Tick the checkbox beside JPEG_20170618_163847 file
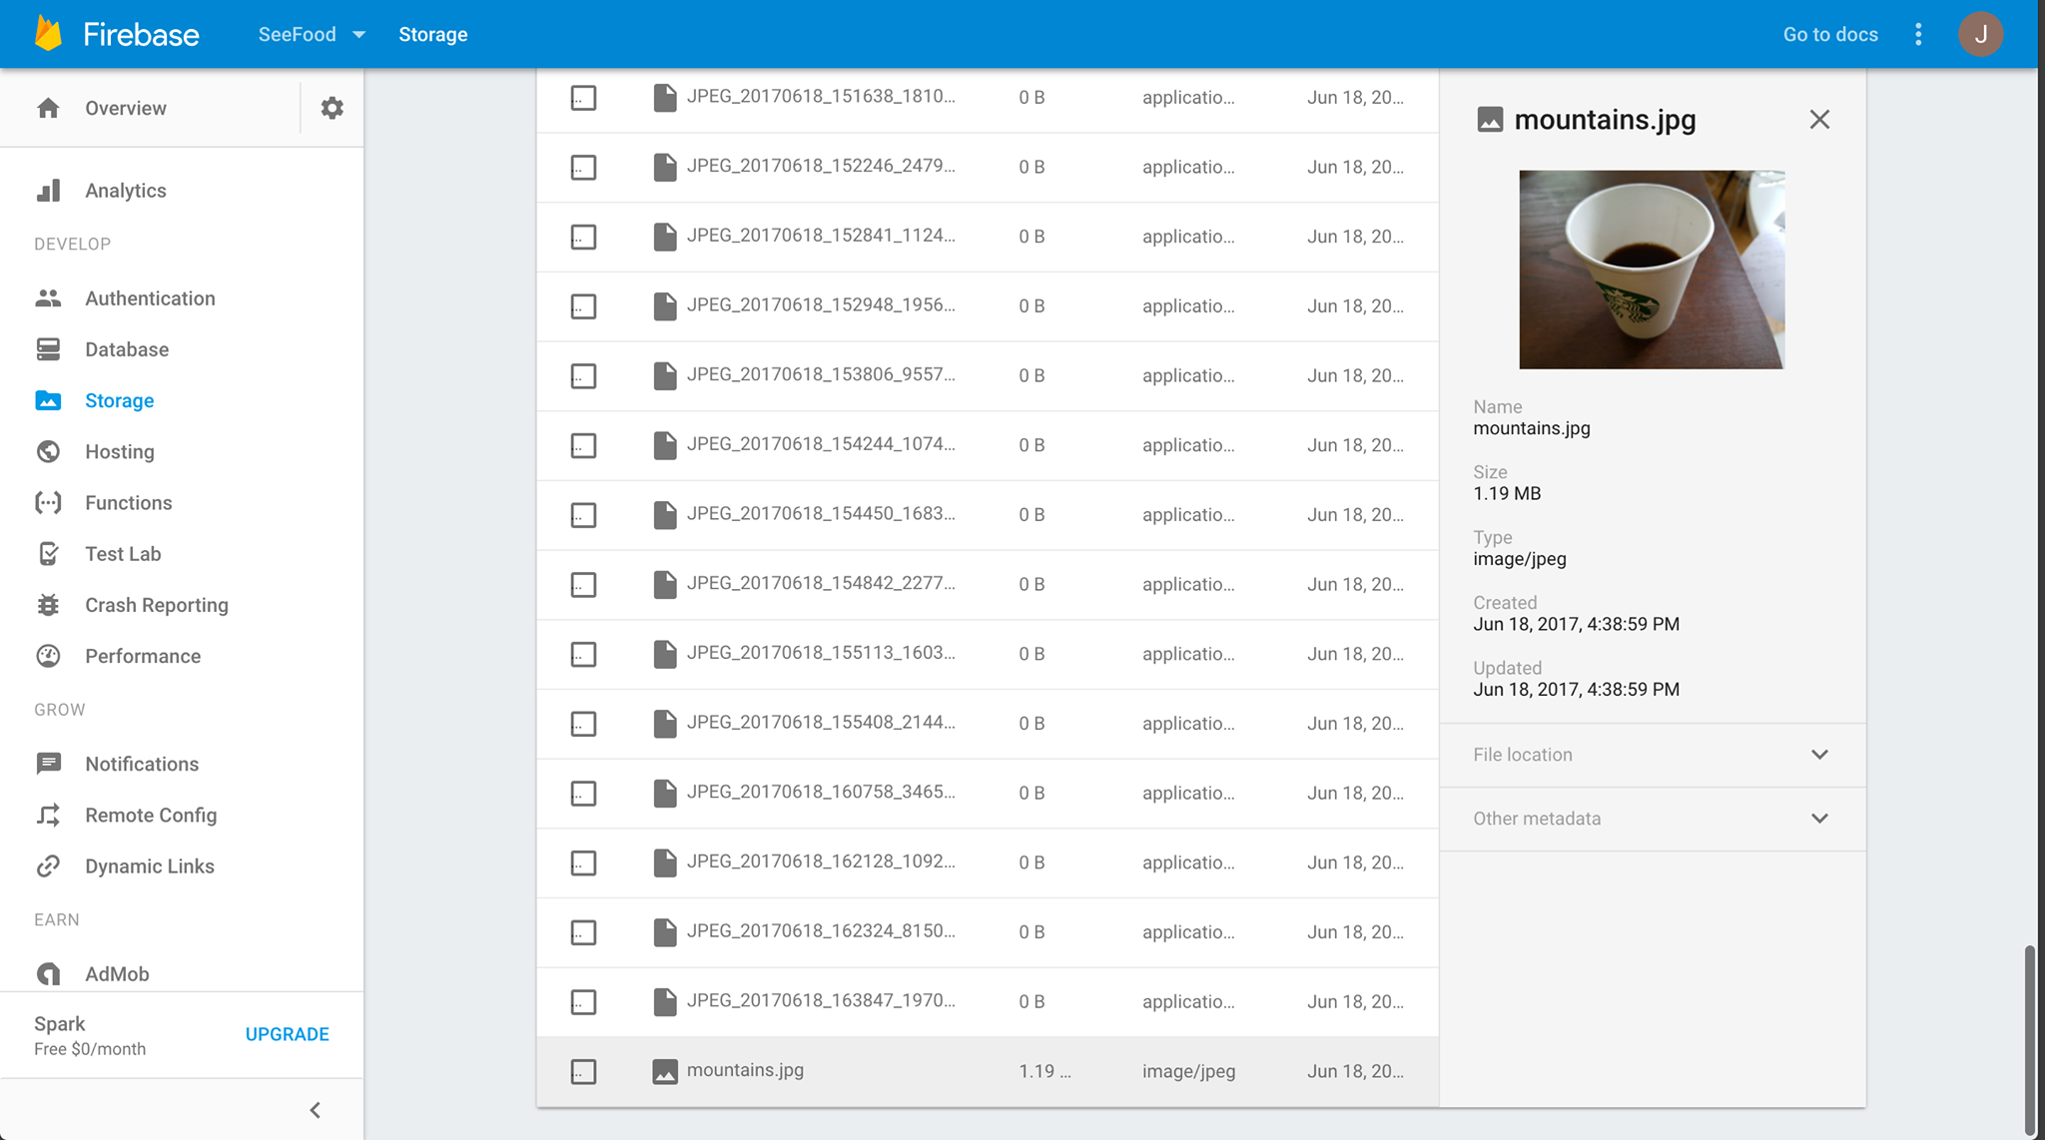This screenshot has height=1140, width=2045. (x=583, y=1001)
